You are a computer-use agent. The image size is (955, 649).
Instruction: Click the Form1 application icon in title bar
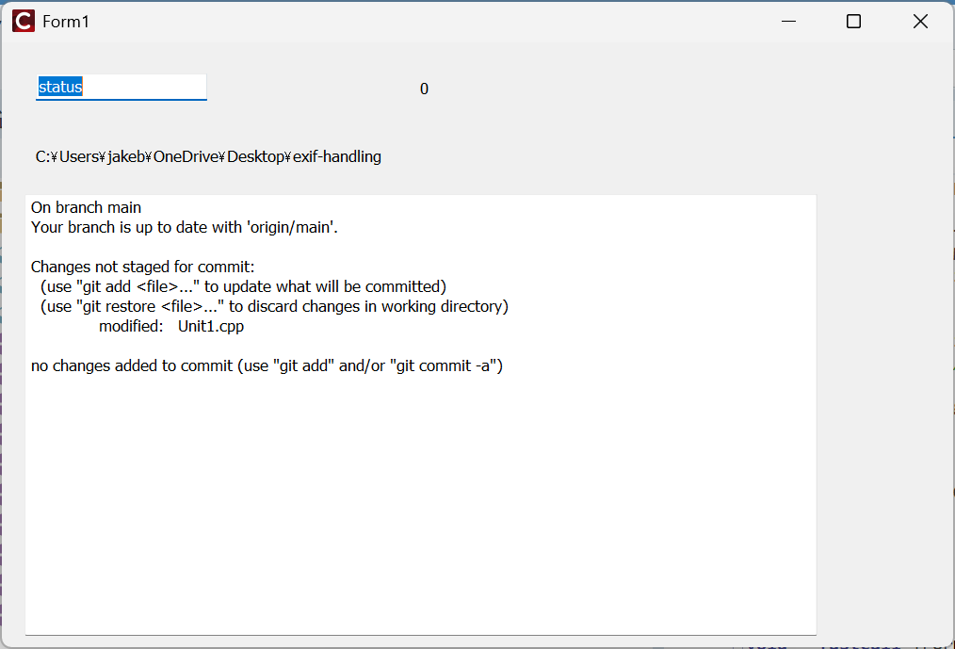[23, 21]
